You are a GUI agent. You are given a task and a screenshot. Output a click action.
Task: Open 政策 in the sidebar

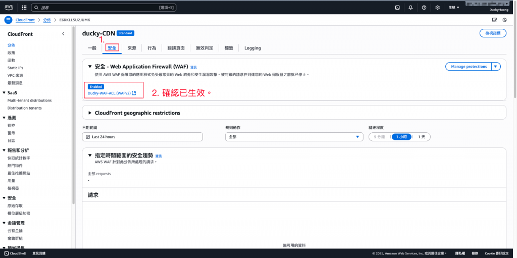[x=11, y=53]
